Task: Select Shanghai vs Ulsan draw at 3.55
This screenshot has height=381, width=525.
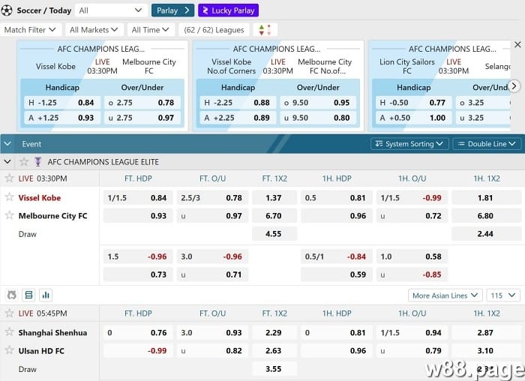Action: point(274,369)
